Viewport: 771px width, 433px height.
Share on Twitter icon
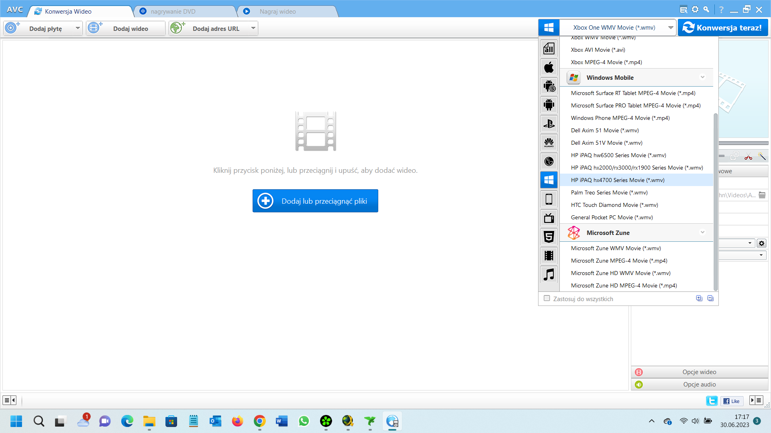coord(712,401)
